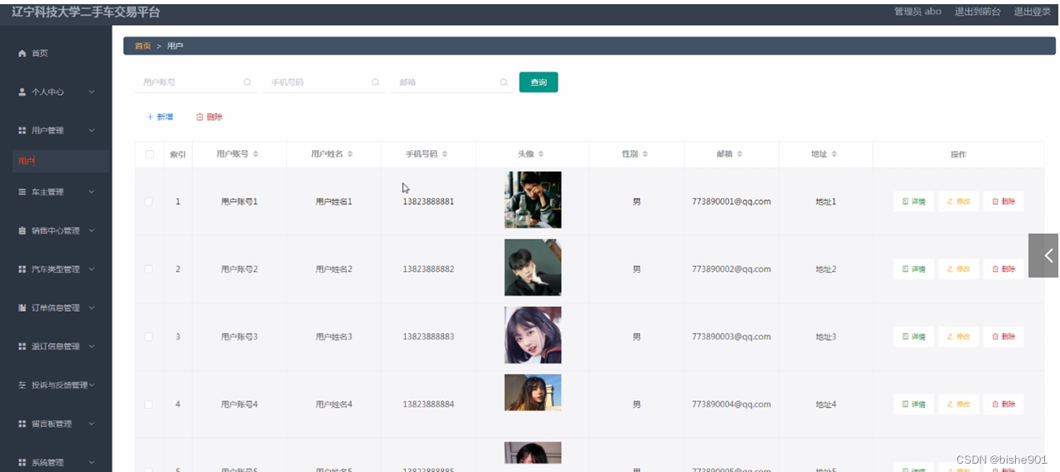
Task: Sort table by 头像 column arrows
Action: click(x=541, y=154)
